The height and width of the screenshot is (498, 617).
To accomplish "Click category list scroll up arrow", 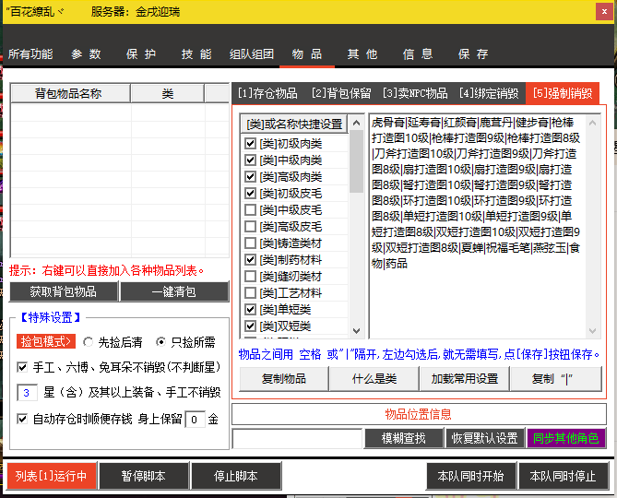I will coord(357,124).
